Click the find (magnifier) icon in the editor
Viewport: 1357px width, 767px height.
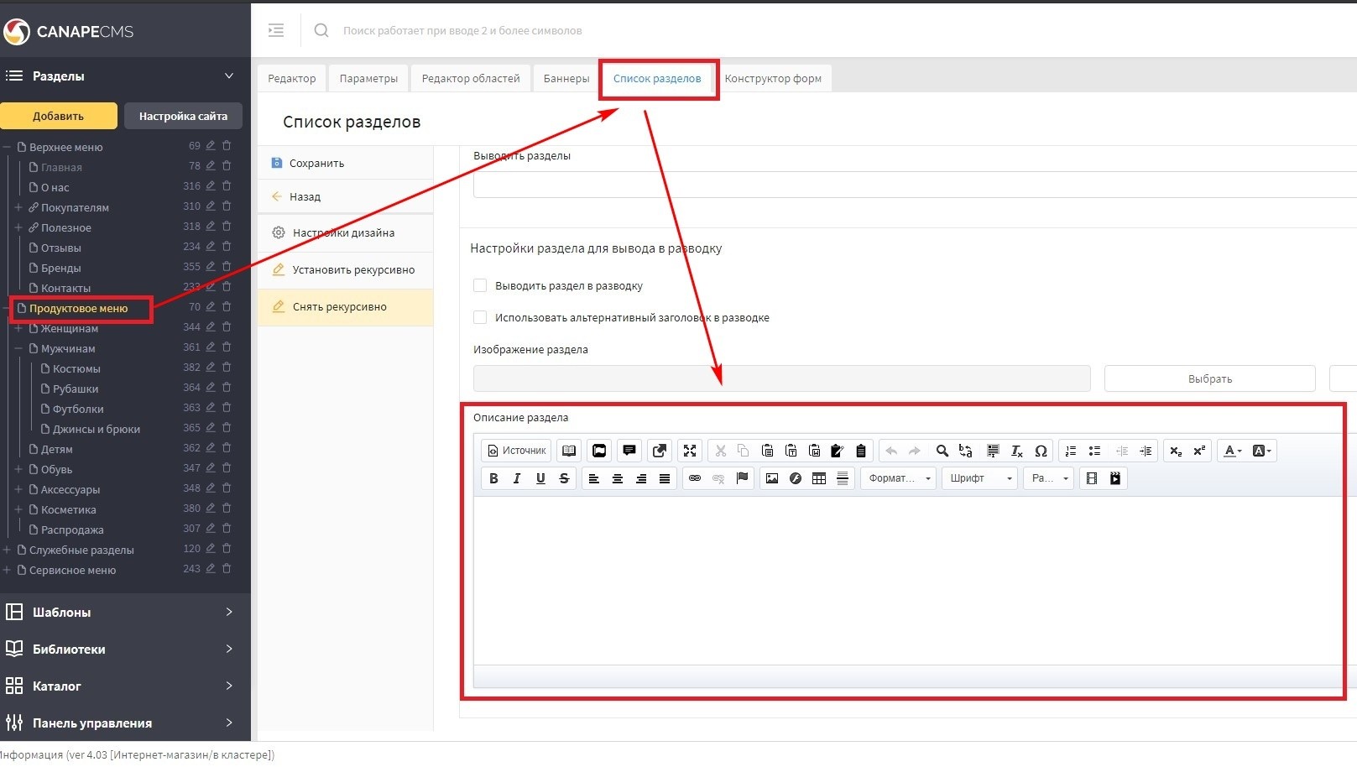(942, 451)
